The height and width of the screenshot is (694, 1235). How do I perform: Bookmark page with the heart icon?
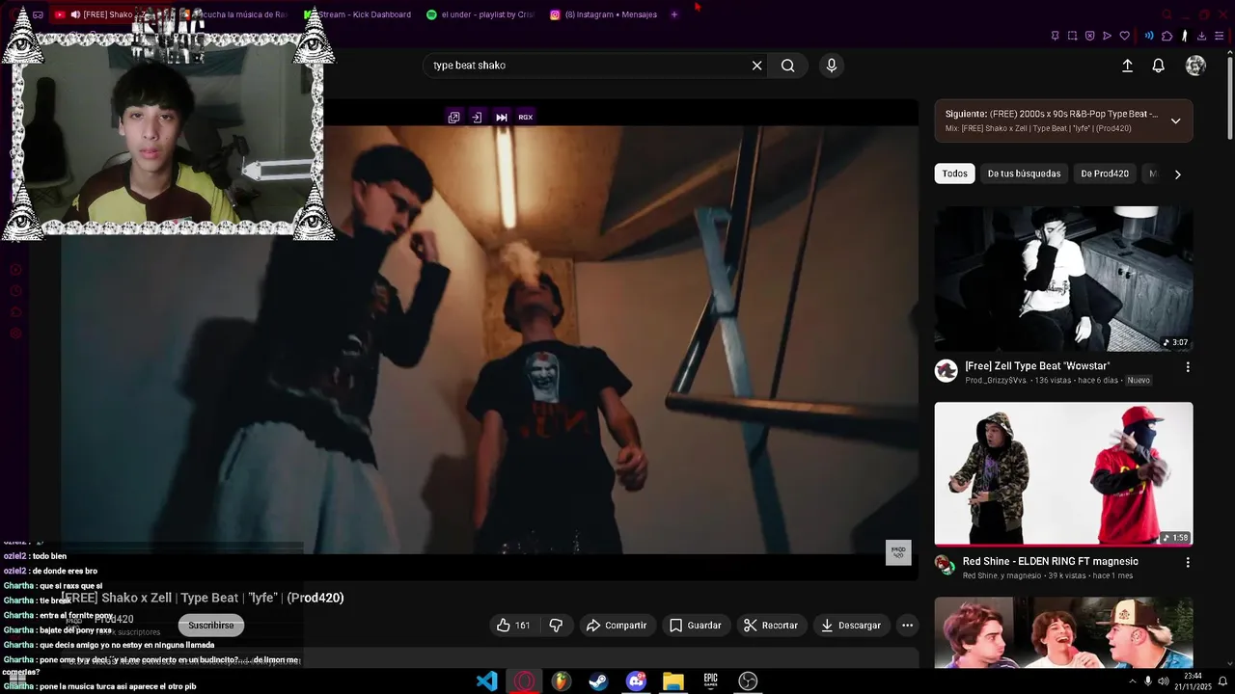[1124, 36]
